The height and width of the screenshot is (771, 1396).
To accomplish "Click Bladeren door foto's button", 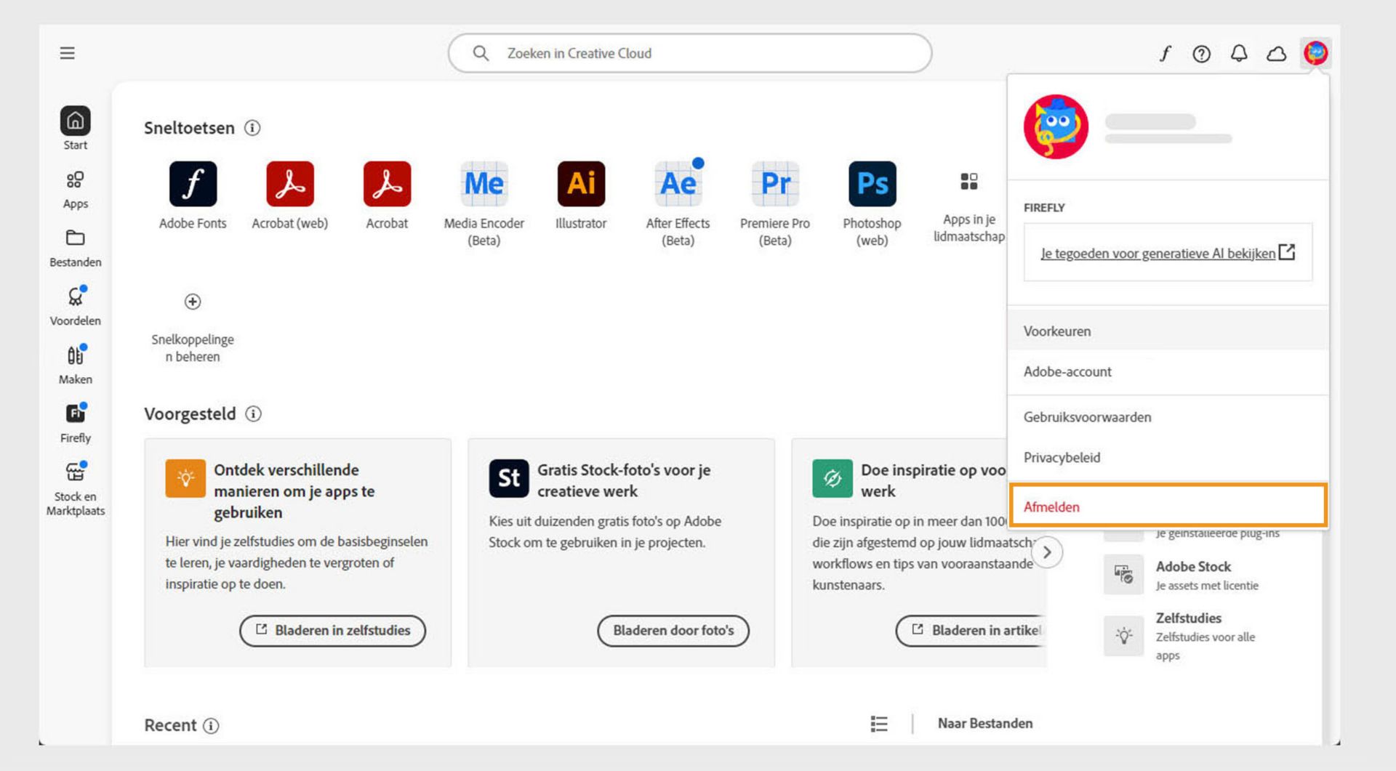I will coord(673,631).
